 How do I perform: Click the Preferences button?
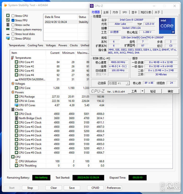tap(114, 188)
